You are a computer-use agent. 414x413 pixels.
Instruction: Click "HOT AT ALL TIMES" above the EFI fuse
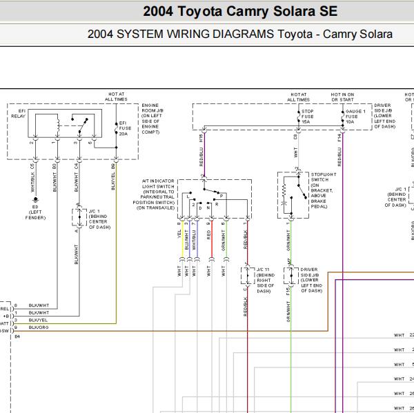[x=116, y=97]
